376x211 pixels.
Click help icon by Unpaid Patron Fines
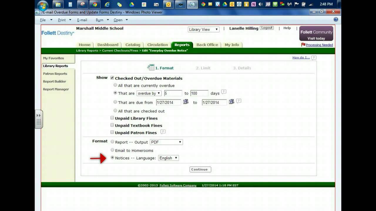(163, 132)
